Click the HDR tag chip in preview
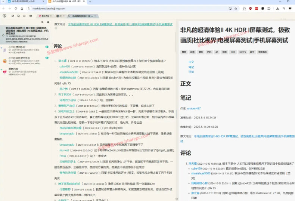 click(233, 52)
